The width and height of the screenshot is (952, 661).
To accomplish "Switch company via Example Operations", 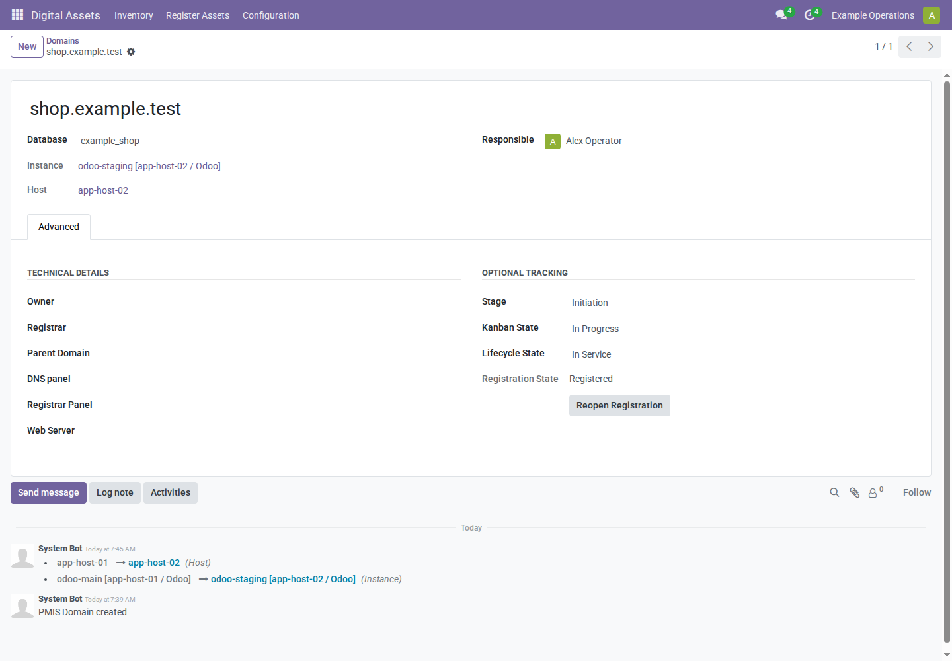I will (x=873, y=15).
